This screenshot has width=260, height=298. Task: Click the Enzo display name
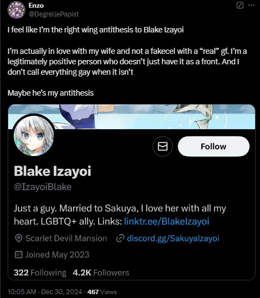point(36,5)
